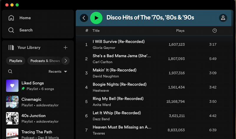The height and width of the screenshot is (139, 236).
Task: Play the Disco Hits playlist
Action: pyautogui.click(x=96, y=18)
